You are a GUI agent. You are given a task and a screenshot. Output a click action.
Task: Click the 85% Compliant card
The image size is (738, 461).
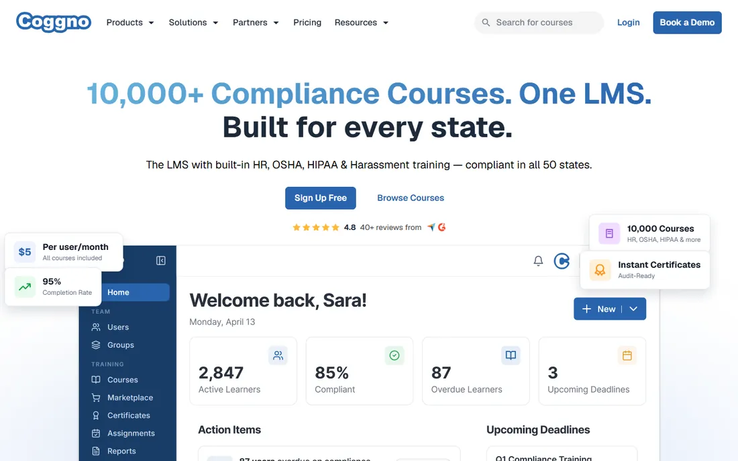tap(359, 371)
